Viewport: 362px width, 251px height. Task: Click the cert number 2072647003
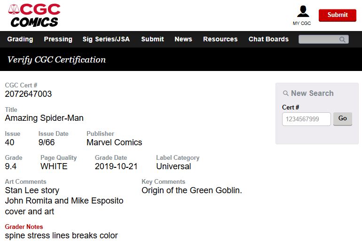coord(28,94)
